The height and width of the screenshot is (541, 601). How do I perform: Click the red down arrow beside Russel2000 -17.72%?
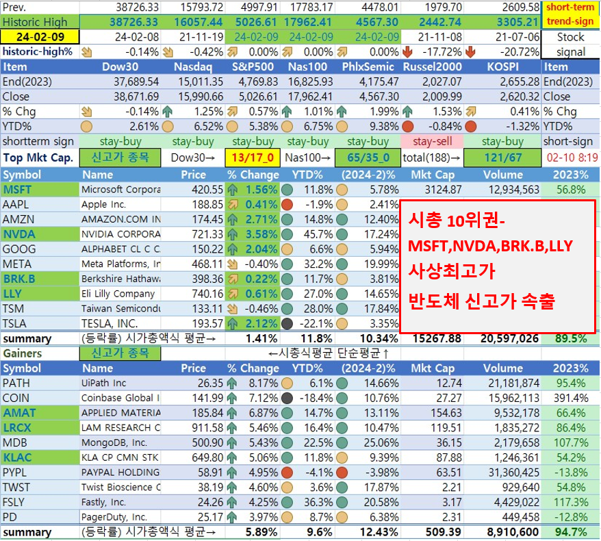[407, 52]
